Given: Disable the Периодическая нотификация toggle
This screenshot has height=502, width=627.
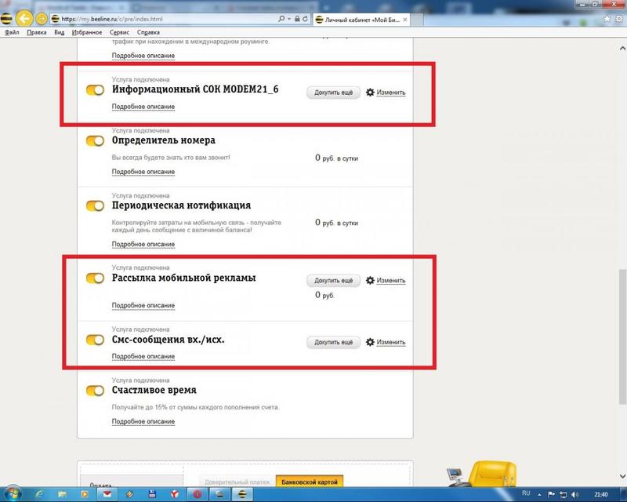Looking at the screenshot, I should [x=95, y=206].
